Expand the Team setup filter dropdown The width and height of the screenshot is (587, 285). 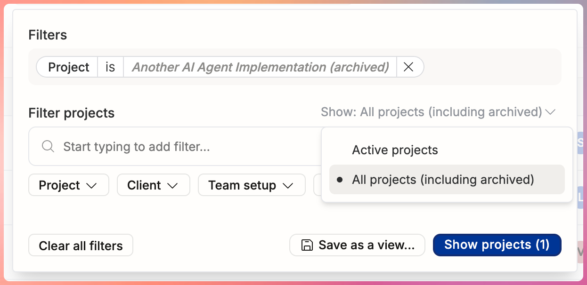point(252,185)
